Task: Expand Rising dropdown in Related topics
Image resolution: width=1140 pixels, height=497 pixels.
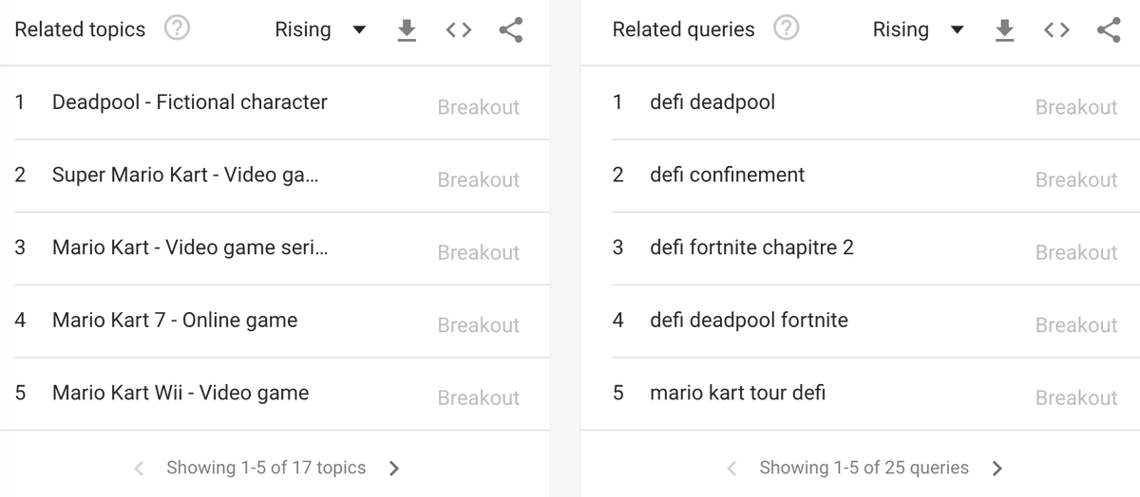Action: point(320,29)
